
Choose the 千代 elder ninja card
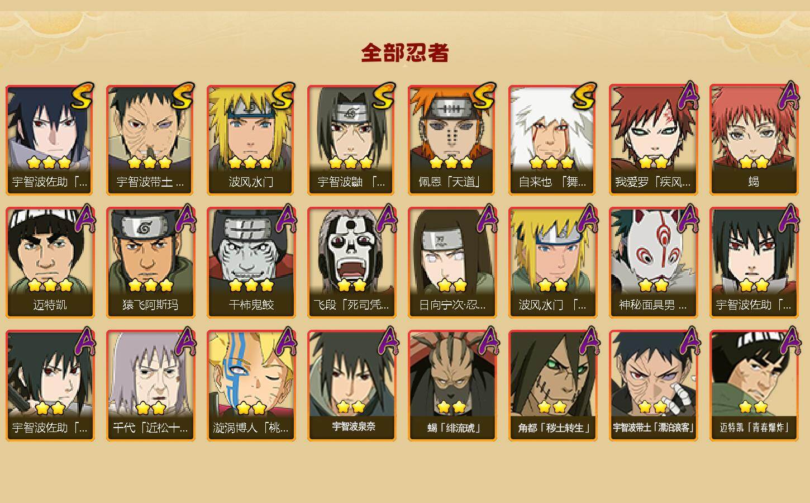[x=150, y=386]
